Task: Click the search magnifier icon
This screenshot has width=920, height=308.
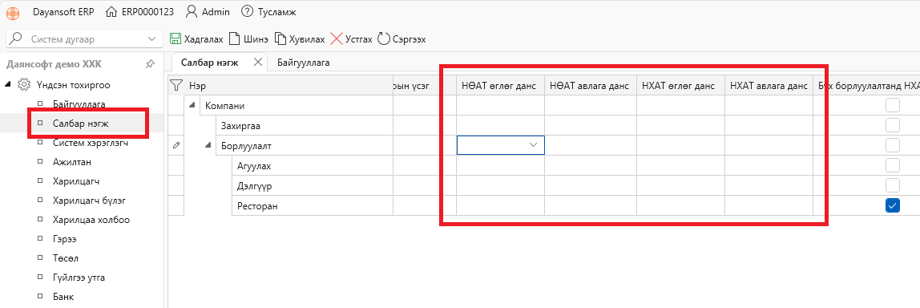Action: pyautogui.click(x=16, y=38)
